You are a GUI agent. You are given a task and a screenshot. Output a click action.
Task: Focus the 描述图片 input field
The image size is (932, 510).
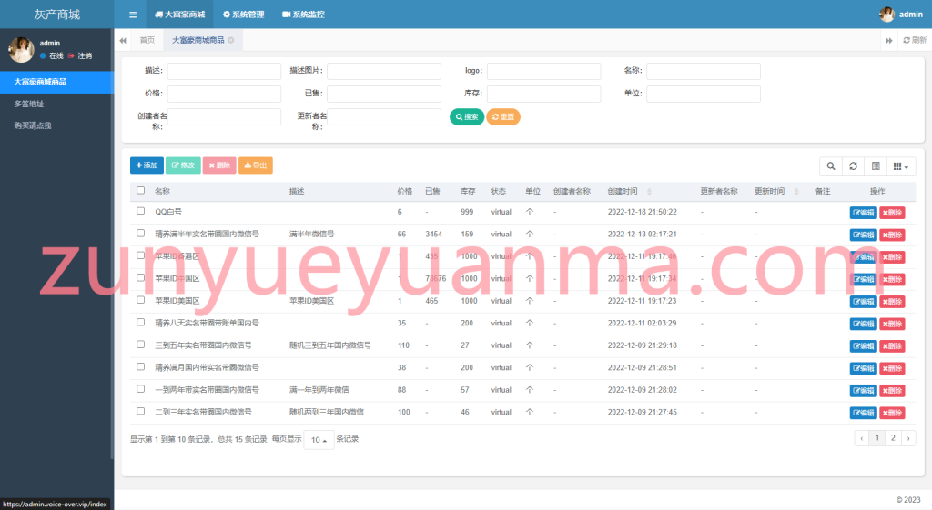coord(384,71)
